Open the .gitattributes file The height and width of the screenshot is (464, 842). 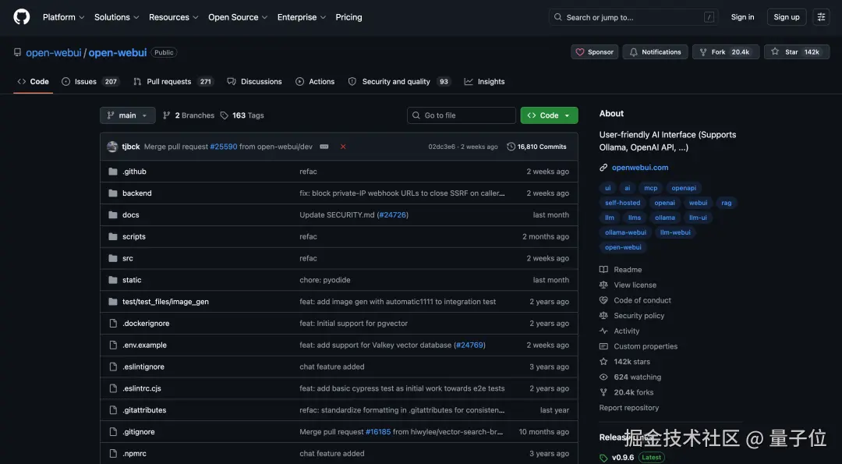coord(144,410)
